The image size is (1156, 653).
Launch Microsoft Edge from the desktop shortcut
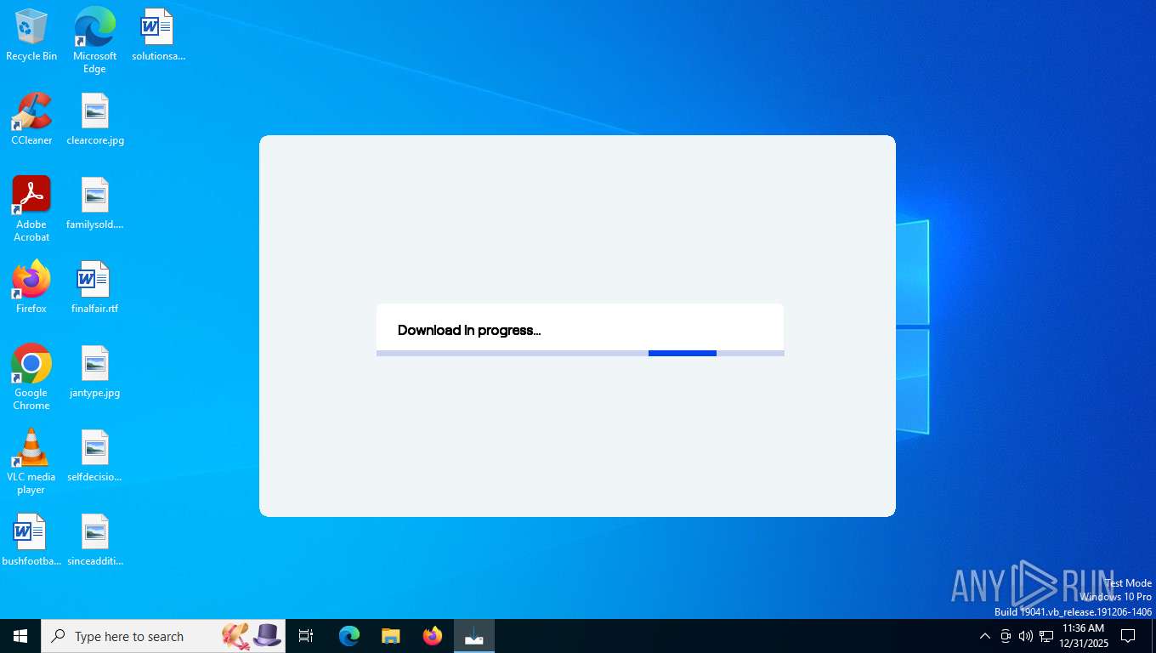tap(94, 40)
